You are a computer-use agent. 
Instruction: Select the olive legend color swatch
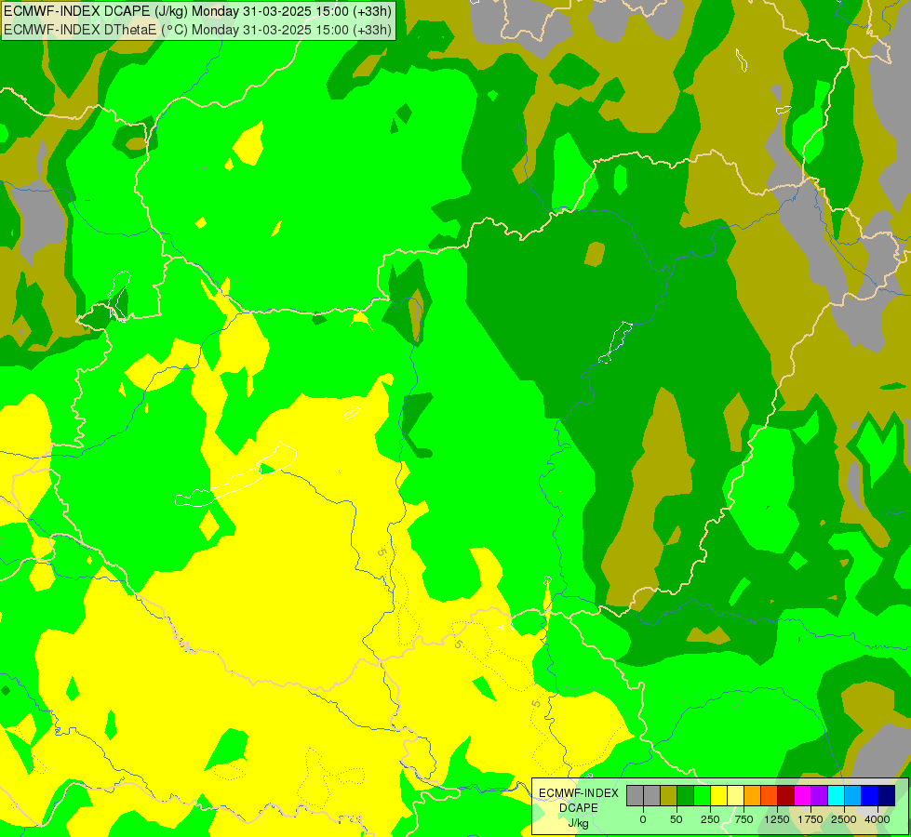tap(669, 795)
